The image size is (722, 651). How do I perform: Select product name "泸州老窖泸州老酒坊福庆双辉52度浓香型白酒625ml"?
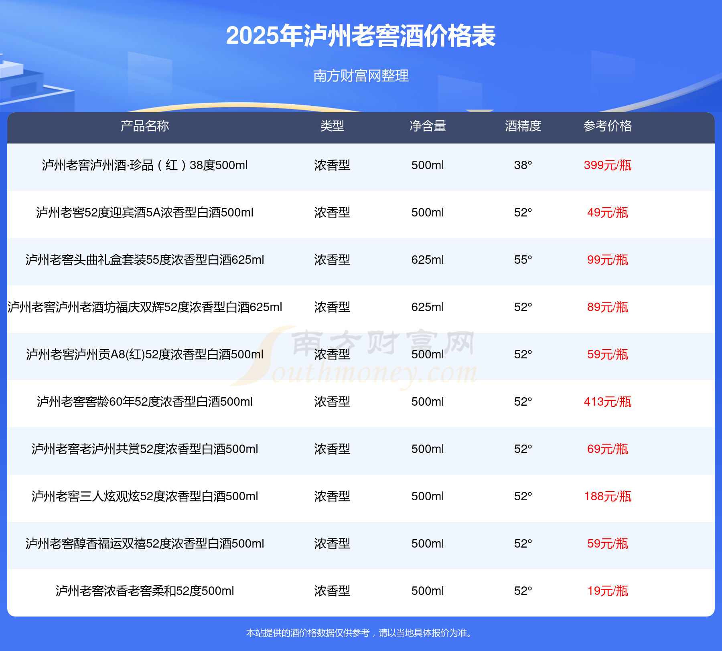coord(145,307)
